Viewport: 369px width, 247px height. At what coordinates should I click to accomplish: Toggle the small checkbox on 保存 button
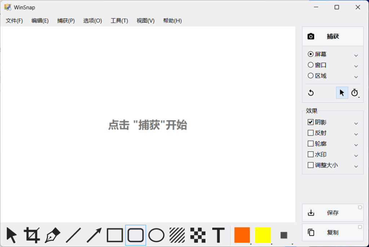point(360,207)
